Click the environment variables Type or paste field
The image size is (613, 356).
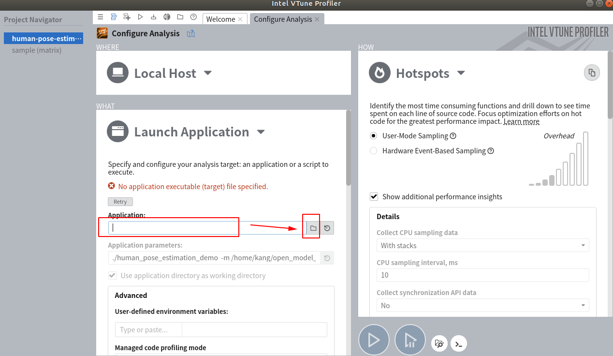(x=148, y=329)
